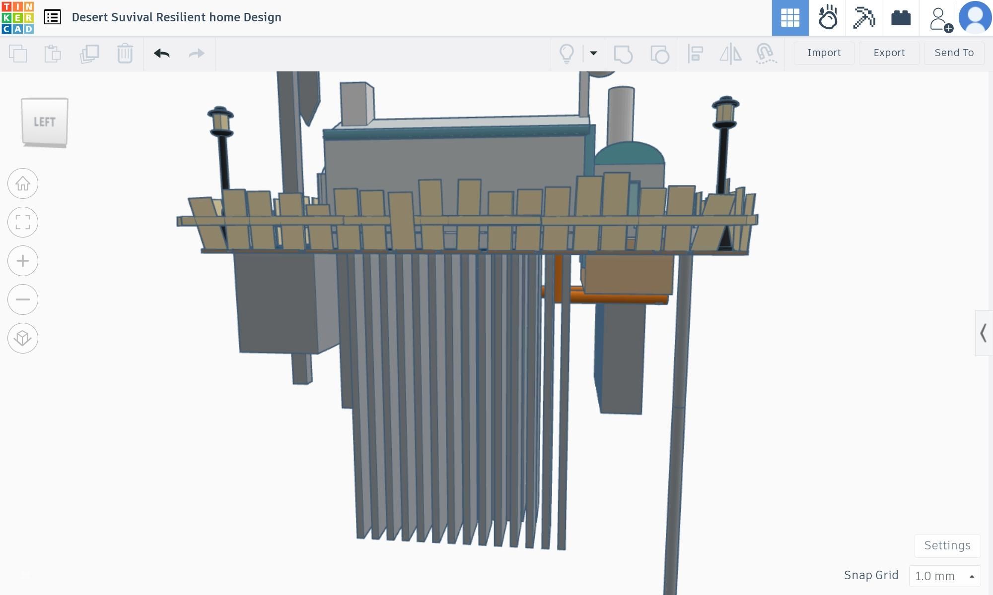Open the visibility options dropdown arrow
Image resolution: width=993 pixels, height=595 pixels.
(x=593, y=53)
